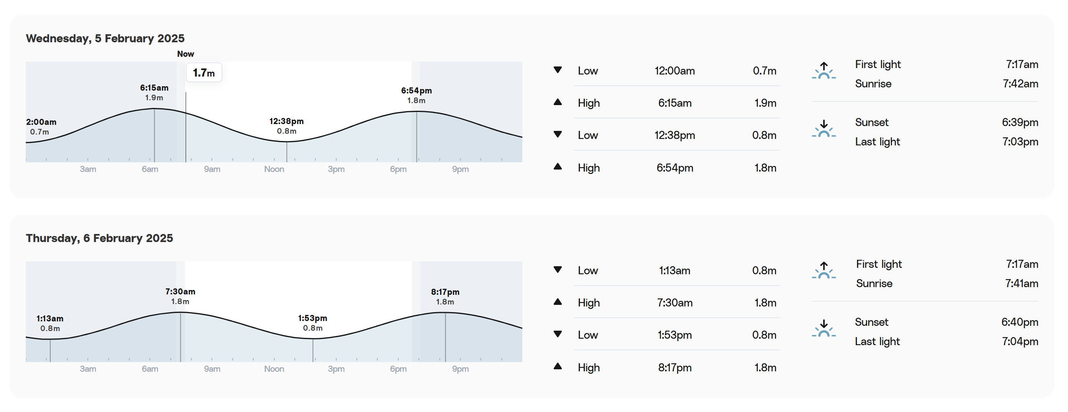Select the Wednesday, 5 February 2025 heading

click(105, 38)
